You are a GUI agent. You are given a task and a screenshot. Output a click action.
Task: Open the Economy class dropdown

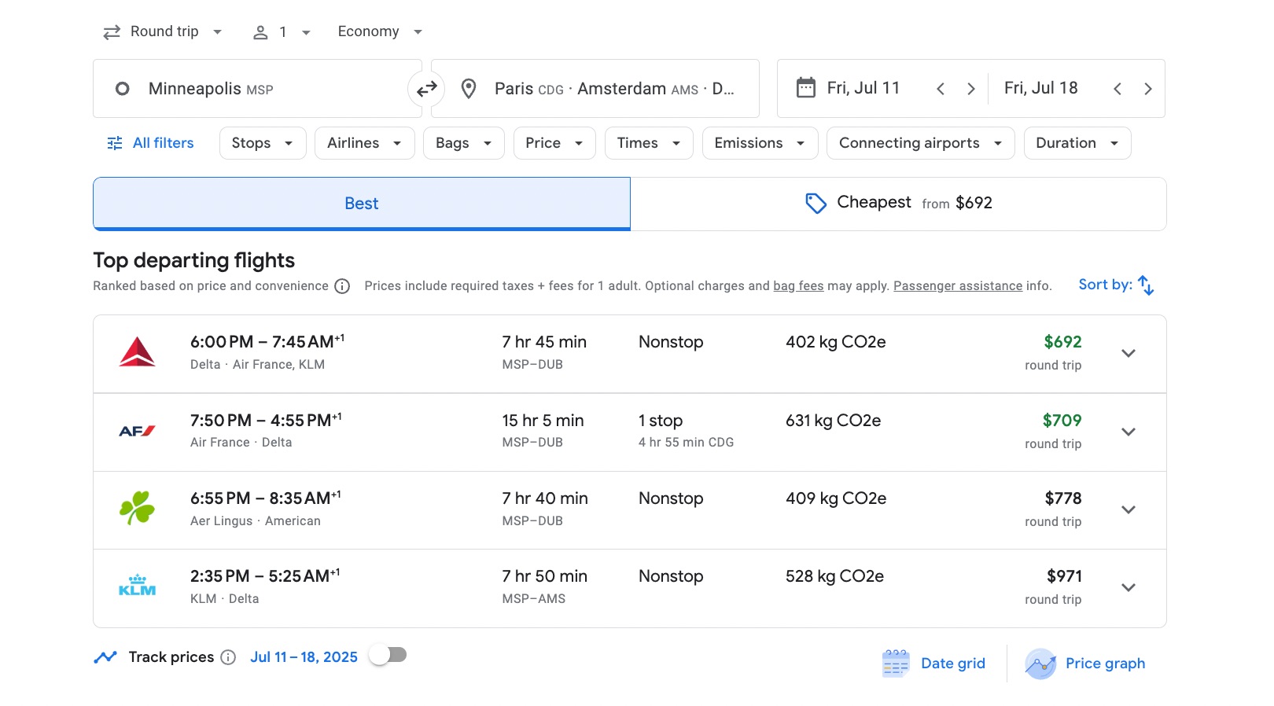[381, 31]
